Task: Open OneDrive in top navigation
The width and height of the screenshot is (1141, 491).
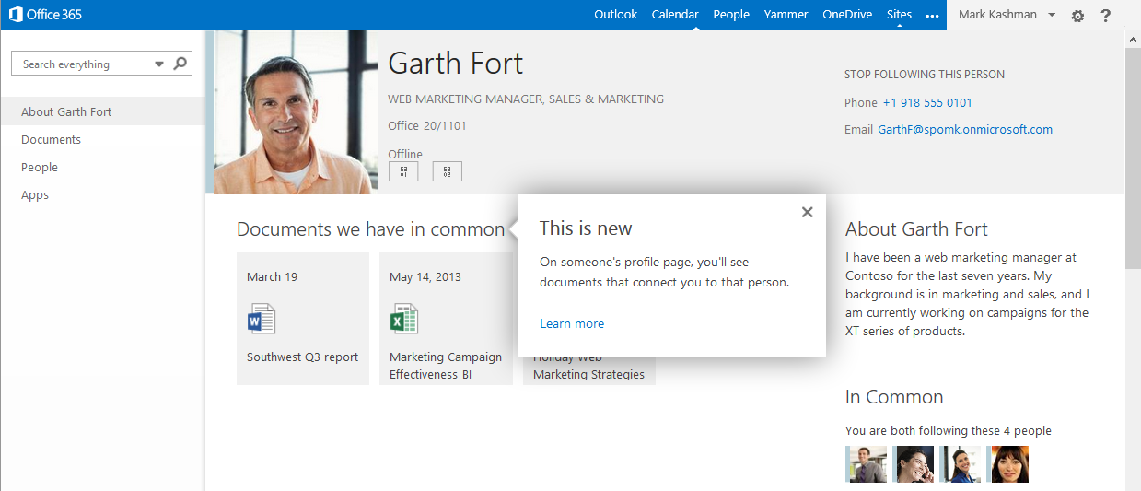Action: (x=847, y=15)
